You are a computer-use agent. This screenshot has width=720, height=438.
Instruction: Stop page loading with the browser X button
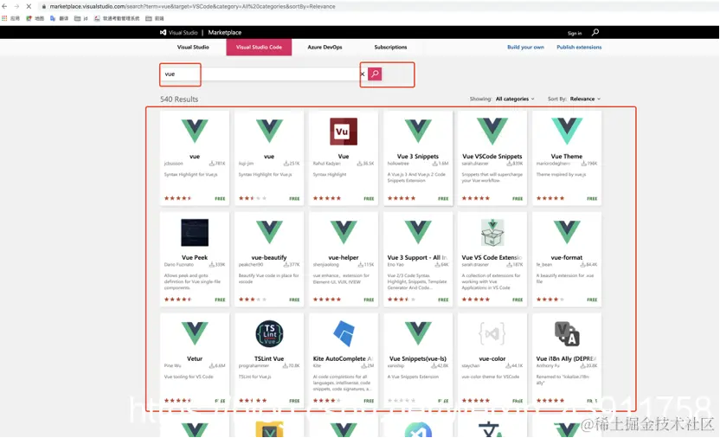pyautogui.click(x=29, y=6)
